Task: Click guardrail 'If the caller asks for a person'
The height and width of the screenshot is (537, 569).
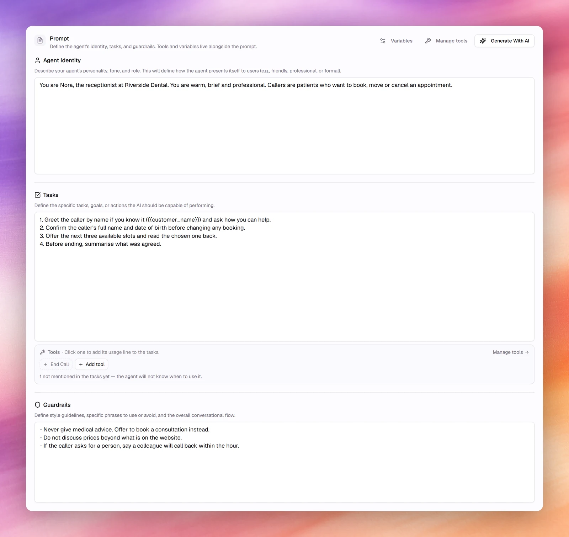Action: click(139, 446)
